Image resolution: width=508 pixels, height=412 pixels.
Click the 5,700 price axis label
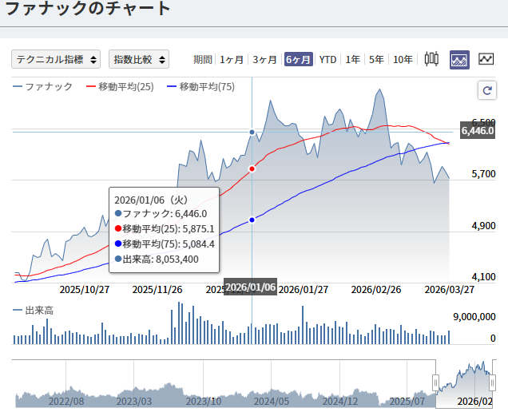coord(484,174)
